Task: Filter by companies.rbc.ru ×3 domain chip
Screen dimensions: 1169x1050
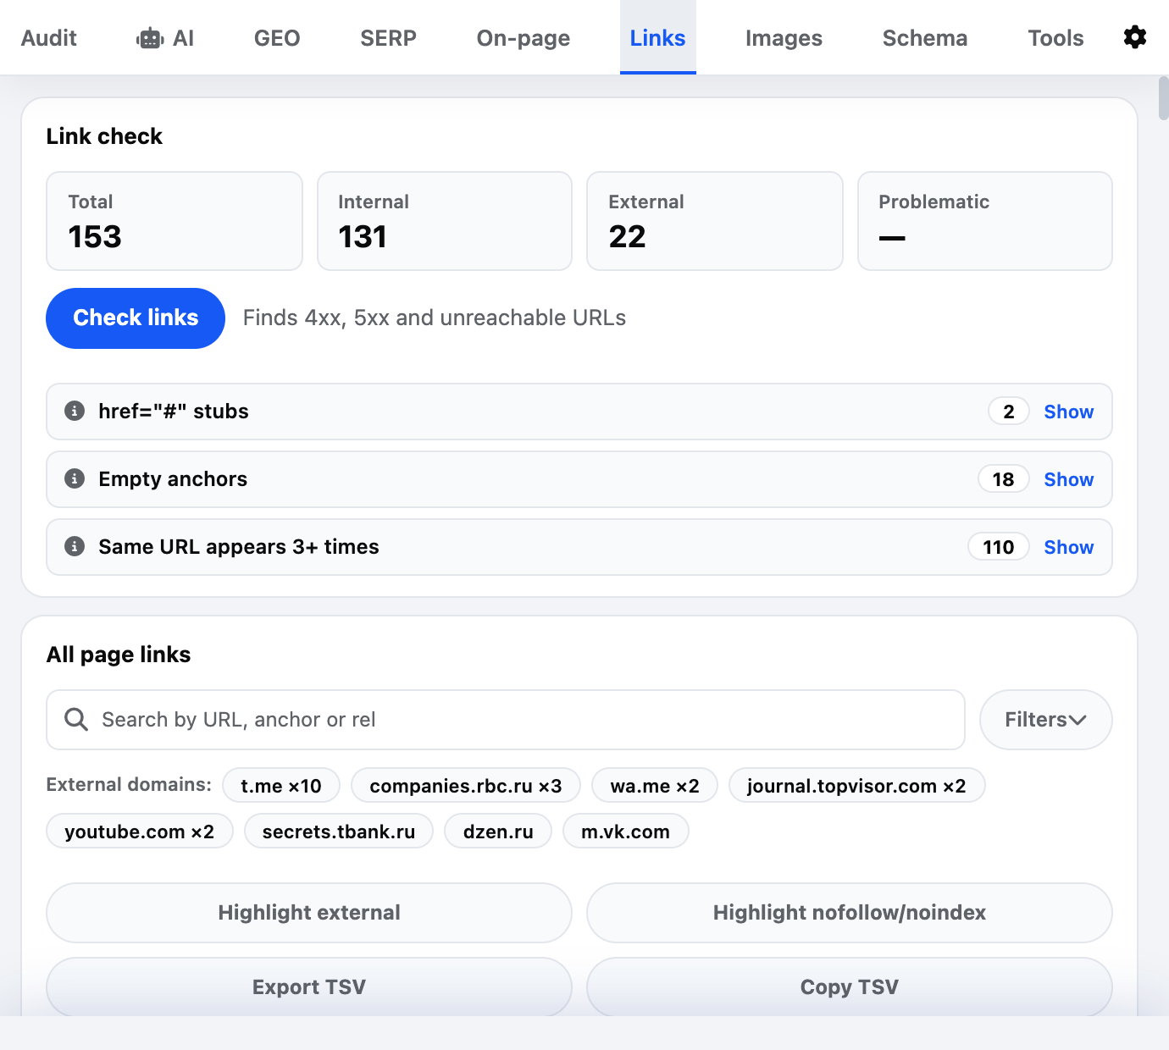Action: point(466,786)
